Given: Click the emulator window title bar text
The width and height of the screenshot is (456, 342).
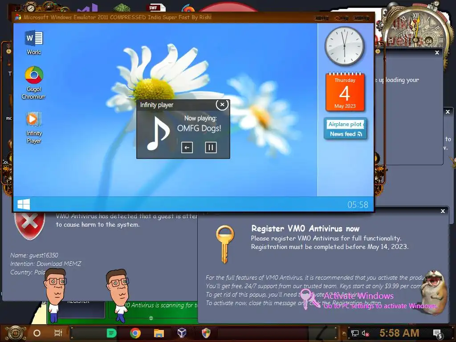Looking at the screenshot, I should pyautogui.click(x=118, y=17).
